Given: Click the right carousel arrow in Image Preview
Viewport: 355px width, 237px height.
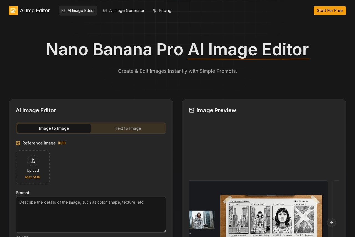Looking at the screenshot, I should [x=331, y=223].
